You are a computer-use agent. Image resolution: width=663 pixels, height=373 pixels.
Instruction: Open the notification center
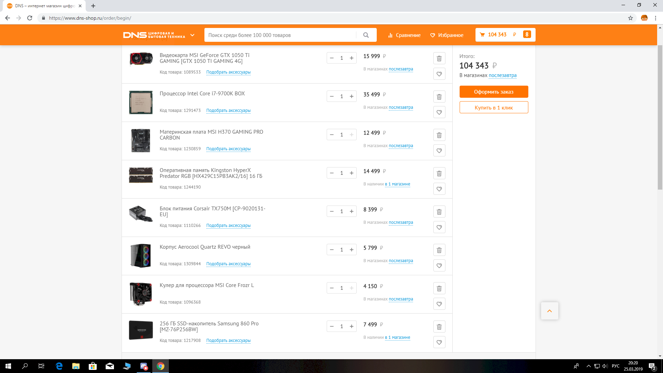(652, 366)
